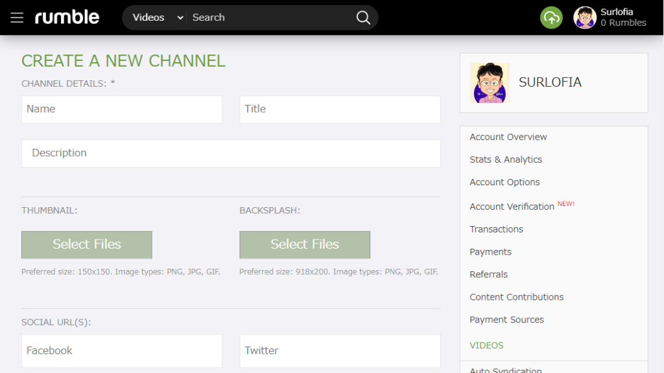Click the Facebook URL field
Image resolution: width=664 pixels, height=373 pixels.
pos(122,351)
